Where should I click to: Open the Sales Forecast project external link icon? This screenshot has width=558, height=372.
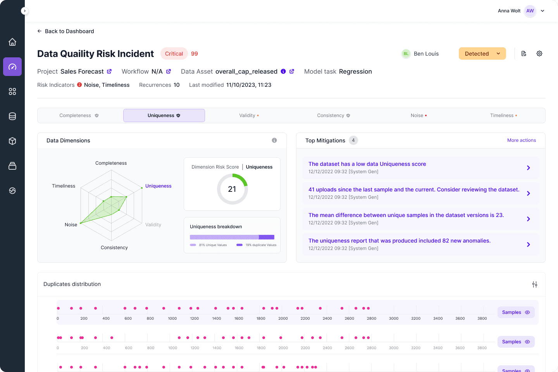coord(109,71)
